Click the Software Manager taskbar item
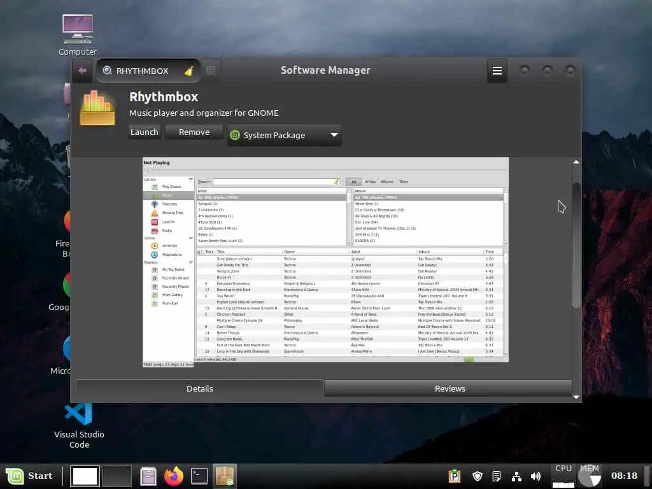Screen dimensions: 652x489 tap(225, 476)
